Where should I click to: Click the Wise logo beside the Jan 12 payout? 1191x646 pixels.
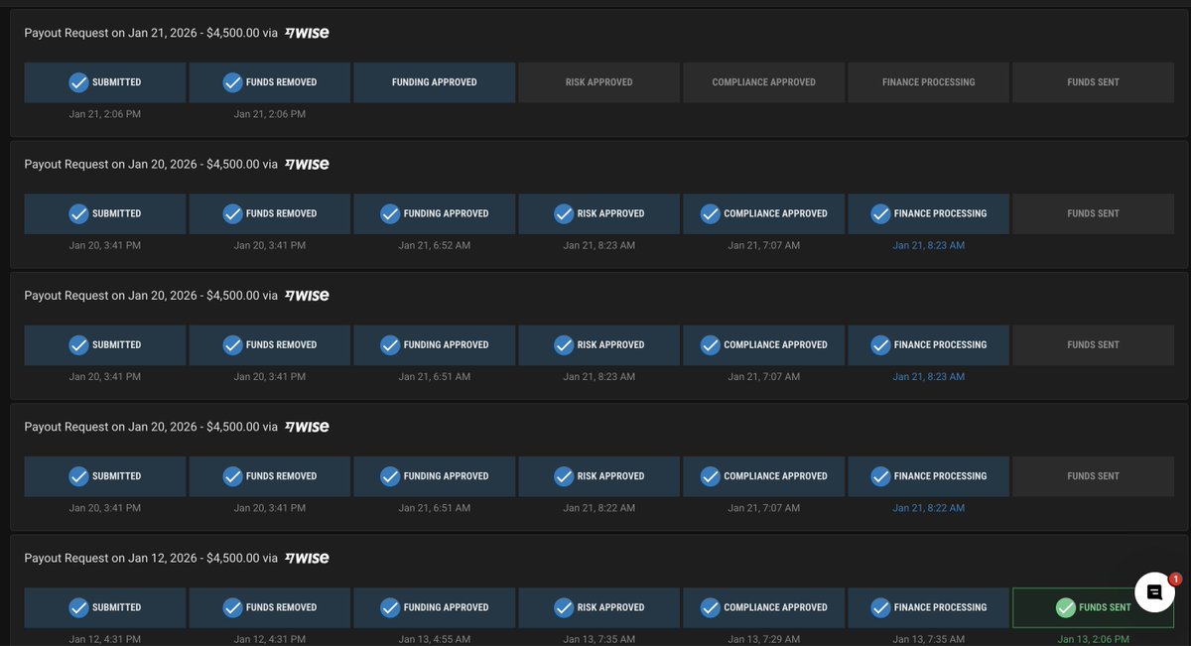(307, 557)
